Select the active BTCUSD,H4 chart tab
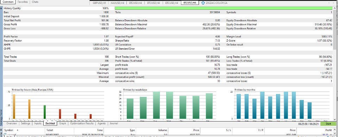The width and height of the screenshot is (338, 137). (190, 3)
